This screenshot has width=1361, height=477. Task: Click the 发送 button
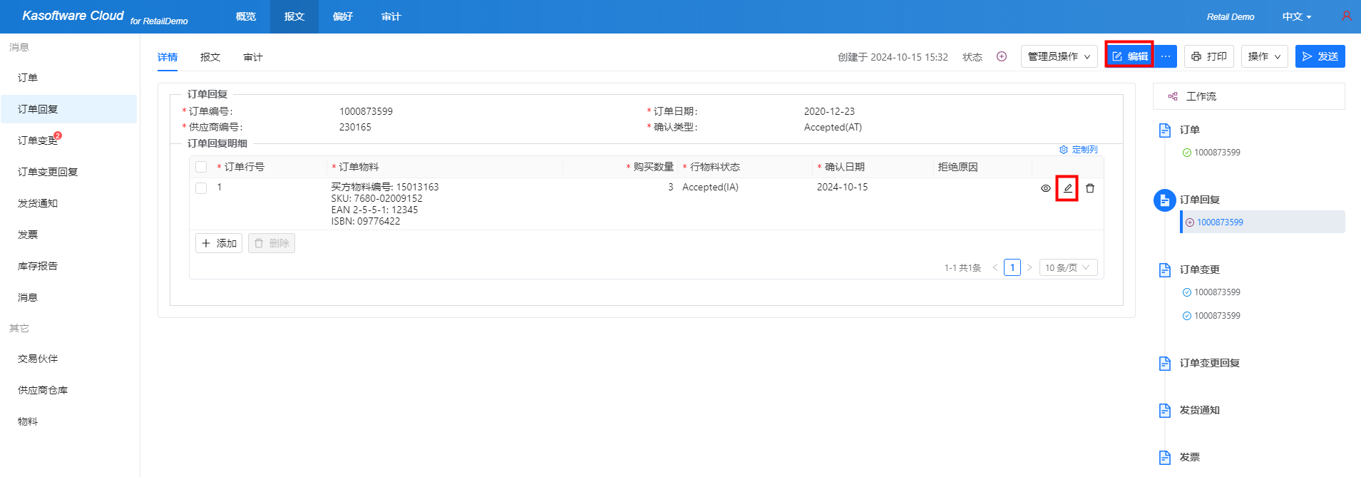1320,56
